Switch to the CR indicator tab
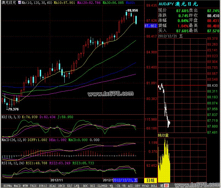221x188 pixels. (x=119, y=186)
